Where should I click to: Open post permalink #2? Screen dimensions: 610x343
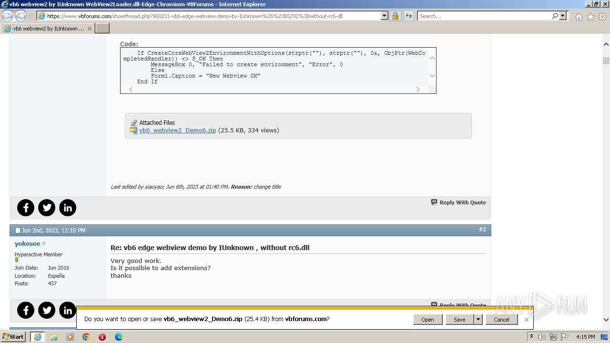pyautogui.click(x=482, y=230)
